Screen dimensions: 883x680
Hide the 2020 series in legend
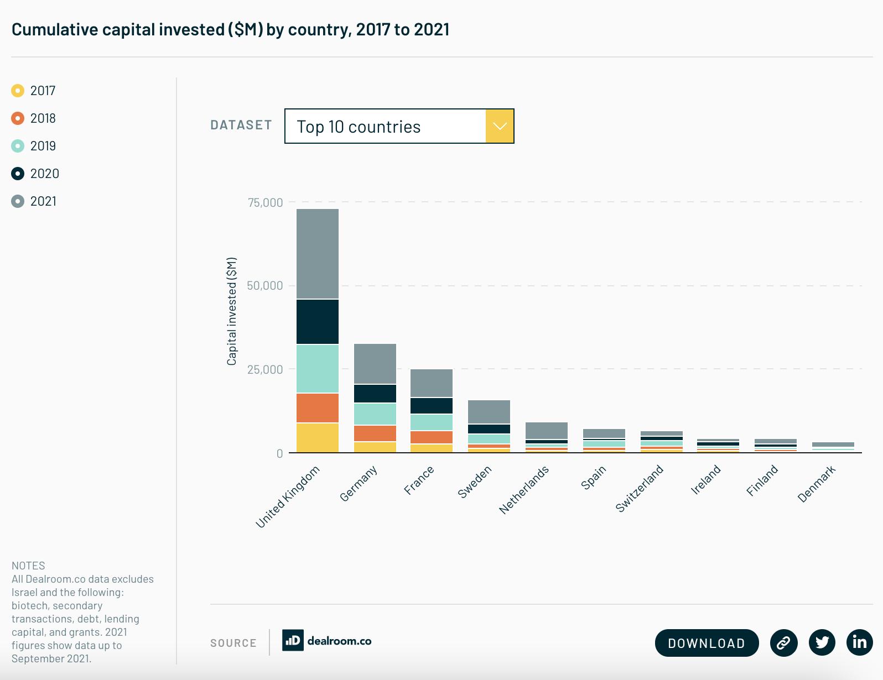(x=18, y=174)
